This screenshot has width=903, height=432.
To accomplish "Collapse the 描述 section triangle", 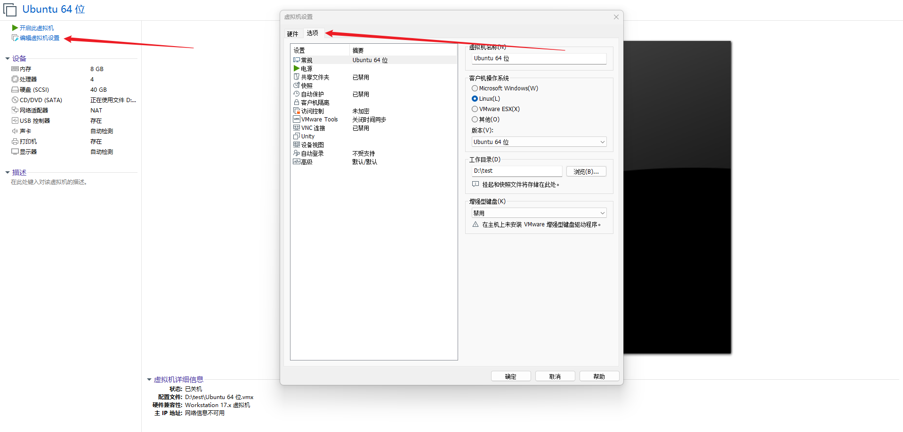I will click(x=8, y=173).
